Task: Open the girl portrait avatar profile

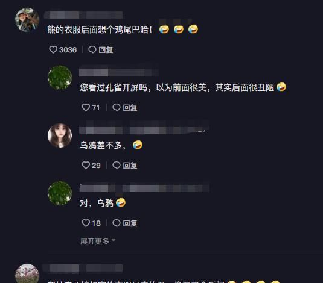Action: [60, 135]
